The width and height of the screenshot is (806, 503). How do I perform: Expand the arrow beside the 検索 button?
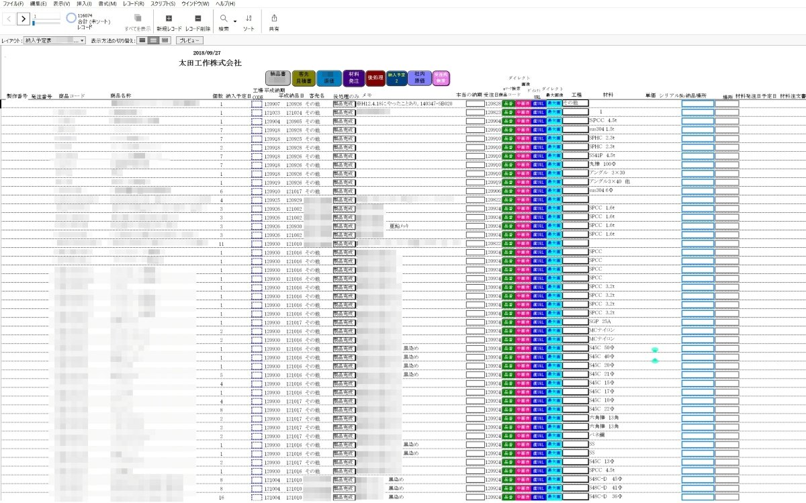(x=235, y=19)
